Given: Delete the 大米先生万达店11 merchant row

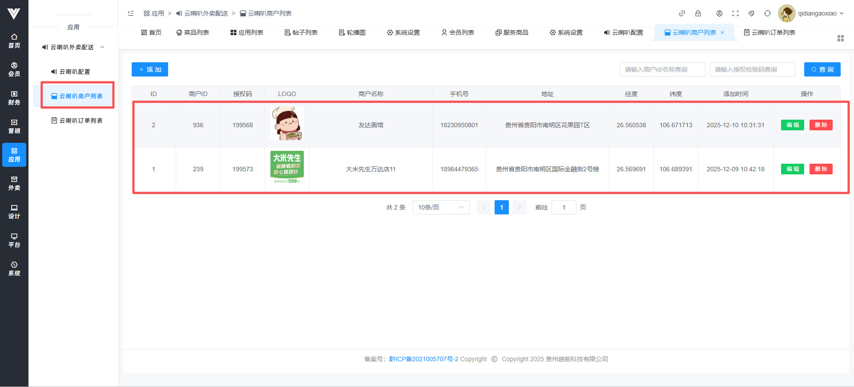Looking at the screenshot, I should pos(821,169).
